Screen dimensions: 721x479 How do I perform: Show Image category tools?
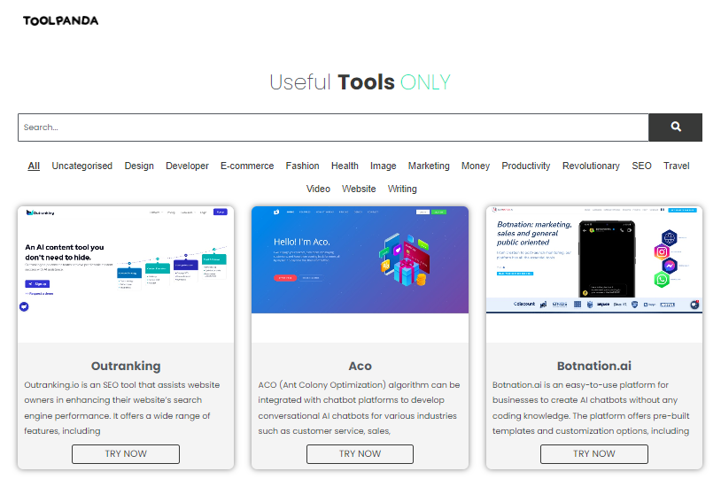point(383,166)
